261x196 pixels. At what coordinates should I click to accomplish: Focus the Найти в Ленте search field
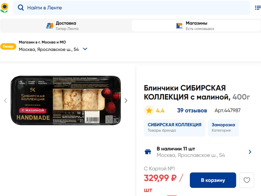point(132,8)
